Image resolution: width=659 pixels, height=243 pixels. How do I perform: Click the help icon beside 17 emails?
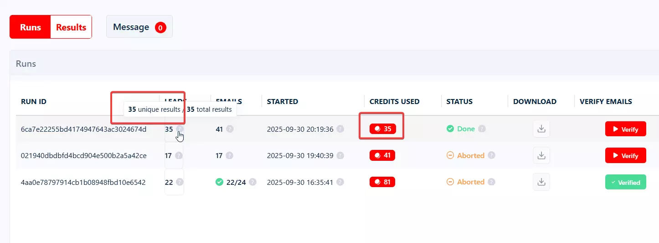click(229, 155)
